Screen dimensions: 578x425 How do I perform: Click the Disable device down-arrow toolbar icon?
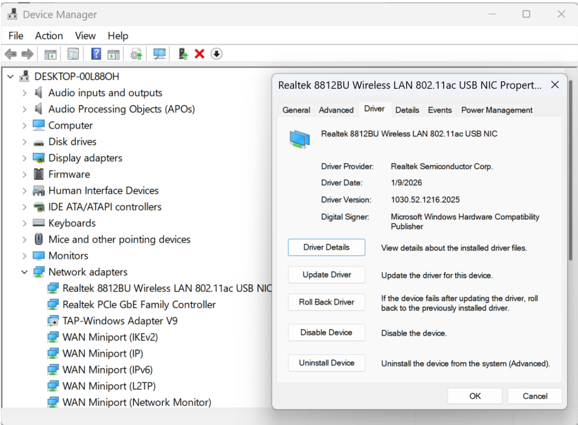(x=216, y=54)
